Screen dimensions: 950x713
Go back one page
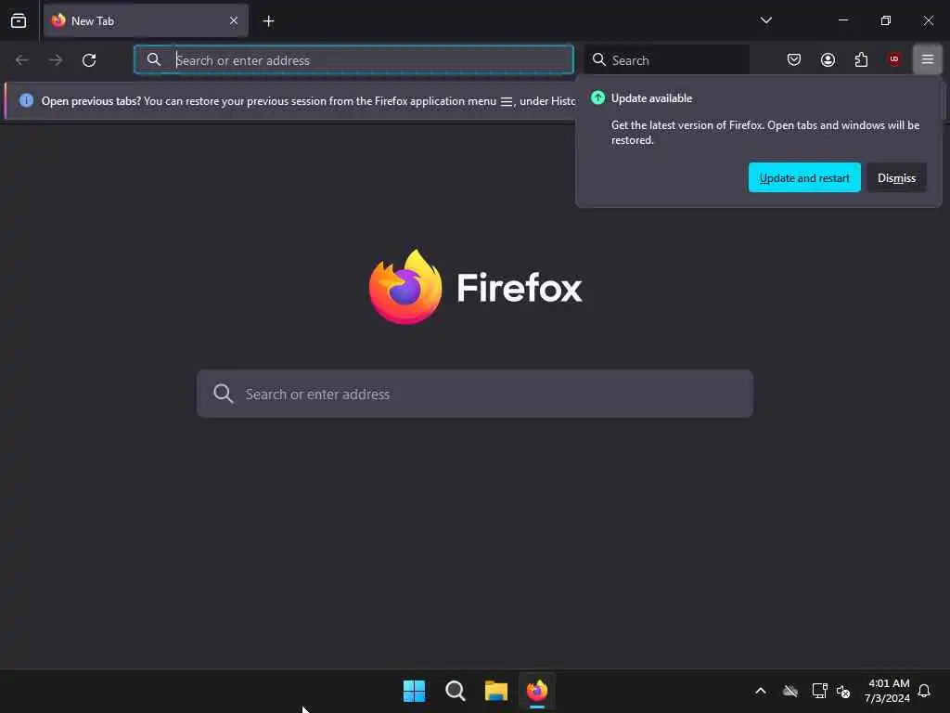point(22,59)
